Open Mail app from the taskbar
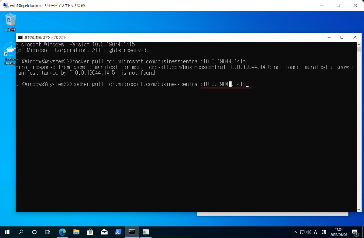 (104, 232)
